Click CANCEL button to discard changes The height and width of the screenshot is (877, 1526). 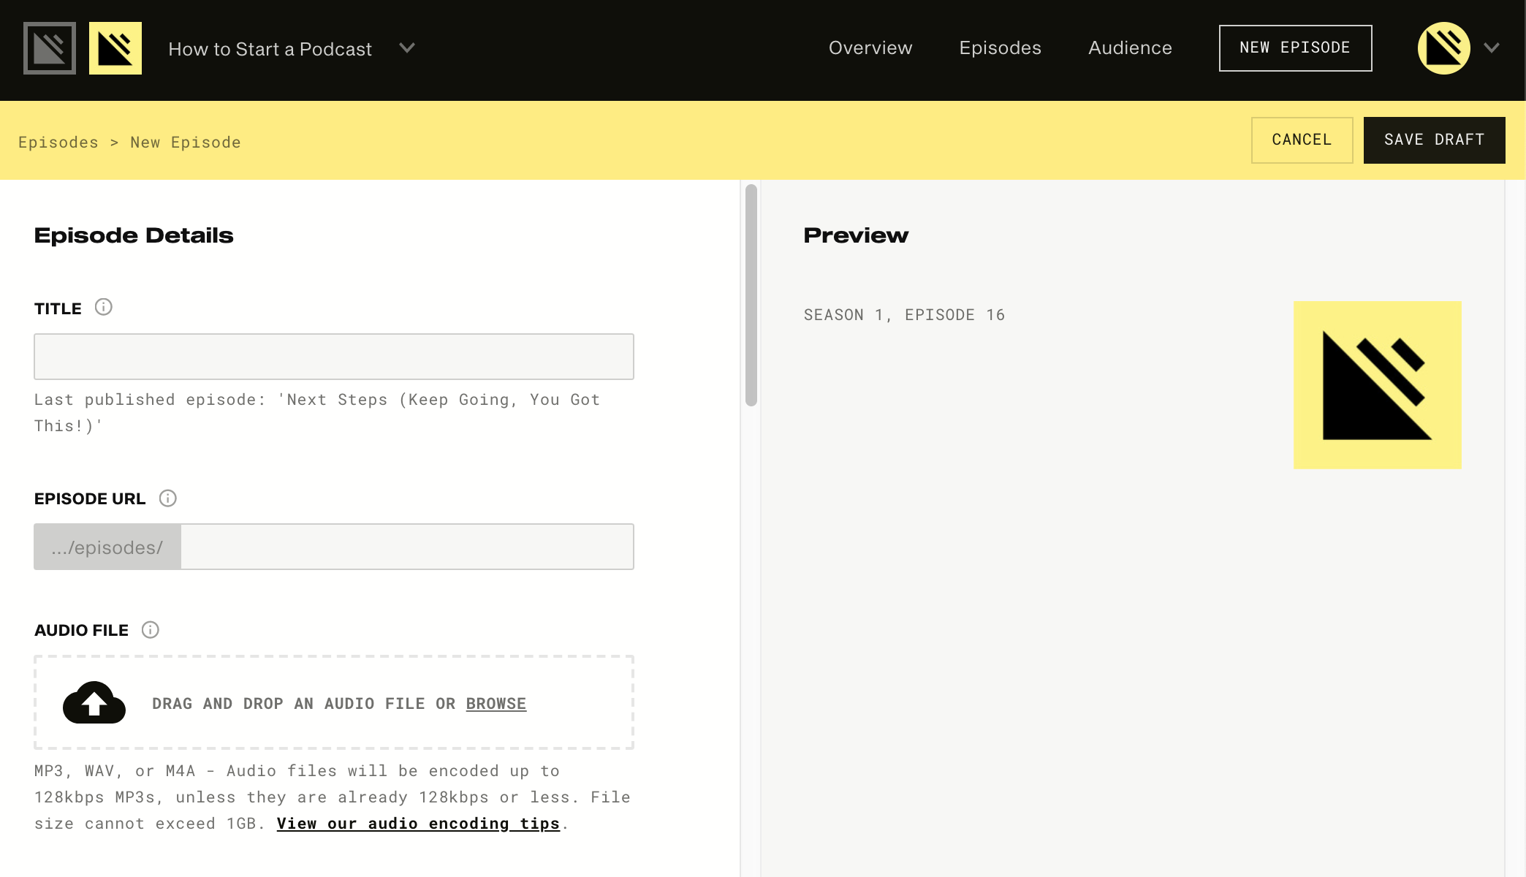click(1302, 140)
